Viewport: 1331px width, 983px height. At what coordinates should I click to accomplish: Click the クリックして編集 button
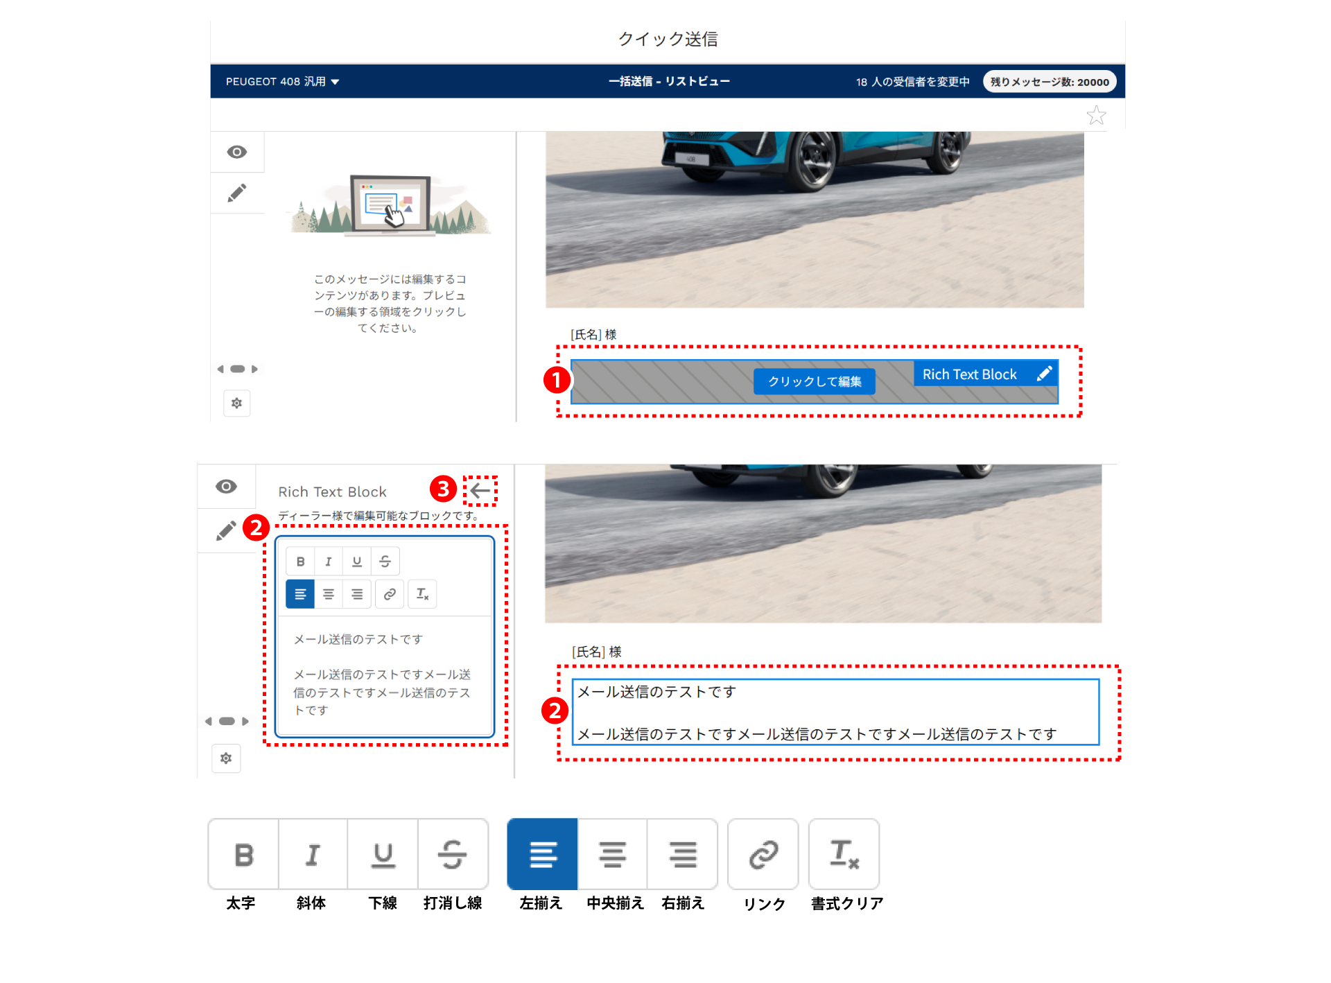(x=814, y=381)
